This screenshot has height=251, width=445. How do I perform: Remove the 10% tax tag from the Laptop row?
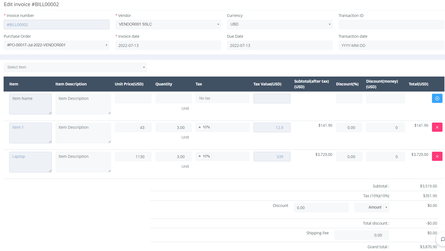(200, 156)
